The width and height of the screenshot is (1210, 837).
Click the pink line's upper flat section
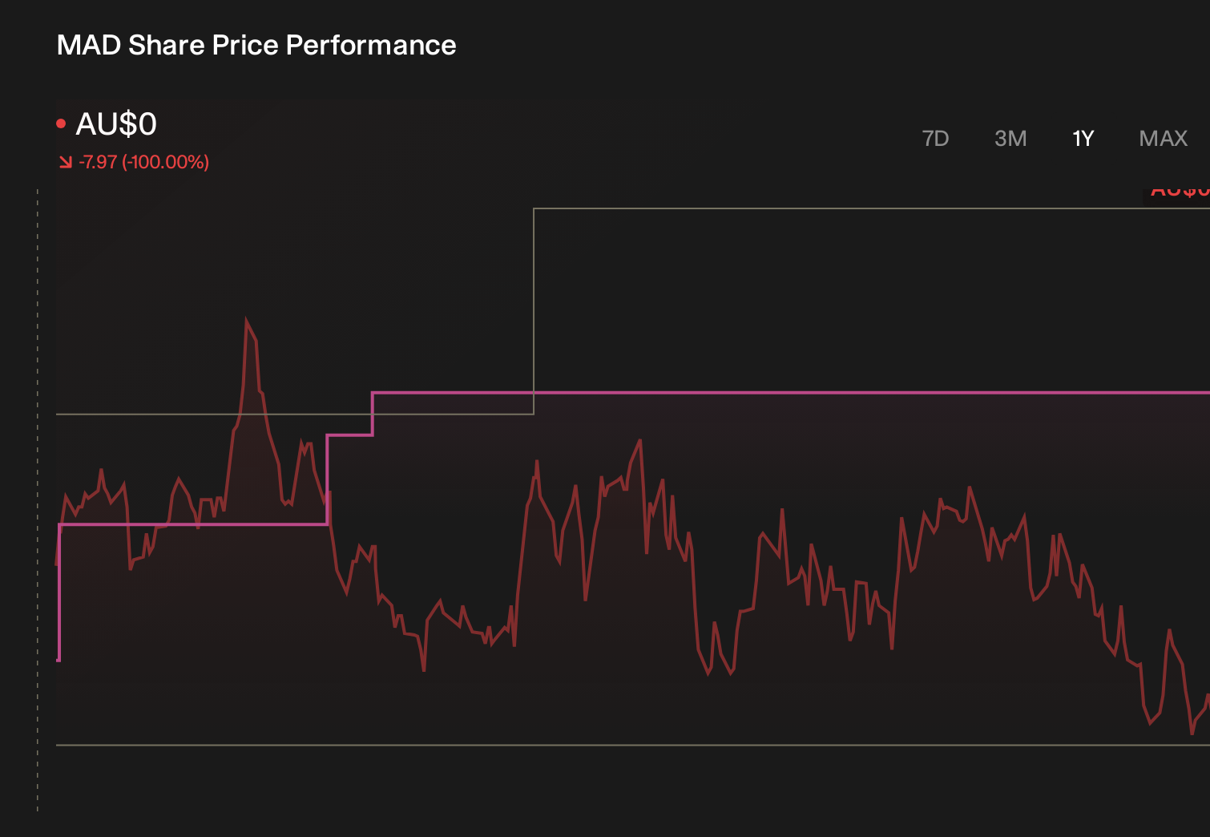791,393
